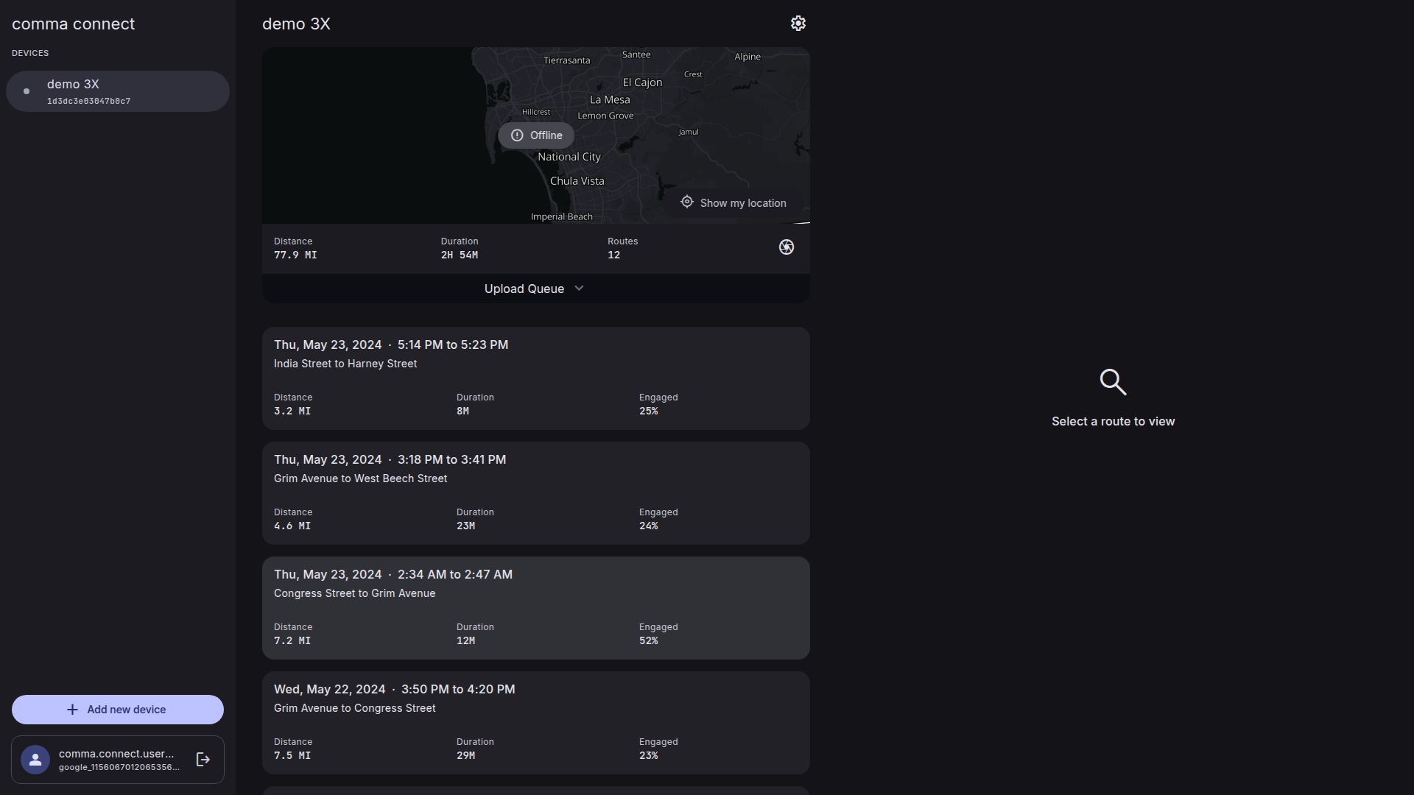Open Grim Avenue to West Beech Street route

click(536, 493)
